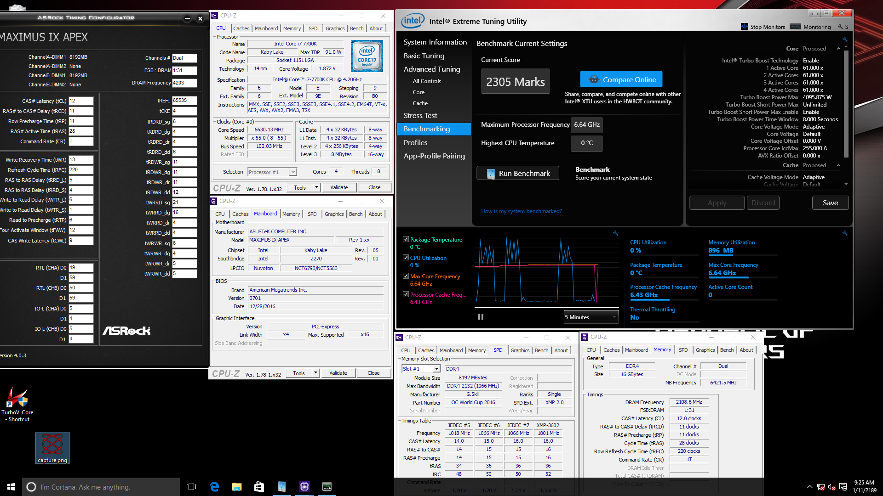The image size is (883, 496).
Task: Click Close button in CPU-Z Mainboard window
Action: [373, 373]
